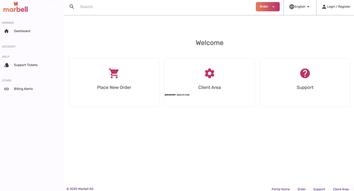Click the Support Tickets icon in sidebar
This screenshot has height=191, width=354.
click(6, 65)
